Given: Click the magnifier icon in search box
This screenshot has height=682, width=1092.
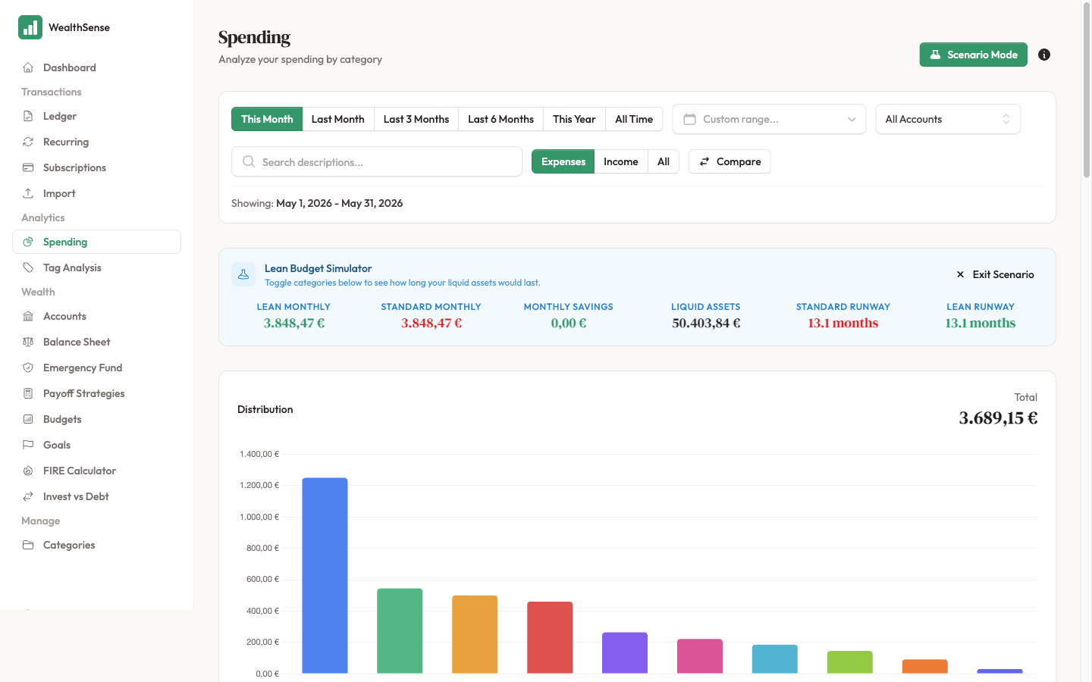Looking at the screenshot, I should point(248,161).
